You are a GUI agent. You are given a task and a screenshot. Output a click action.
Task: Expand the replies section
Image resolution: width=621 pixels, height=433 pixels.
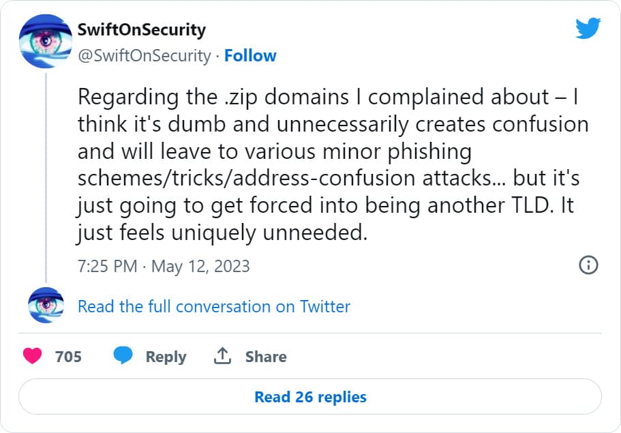pyautogui.click(x=310, y=398)
